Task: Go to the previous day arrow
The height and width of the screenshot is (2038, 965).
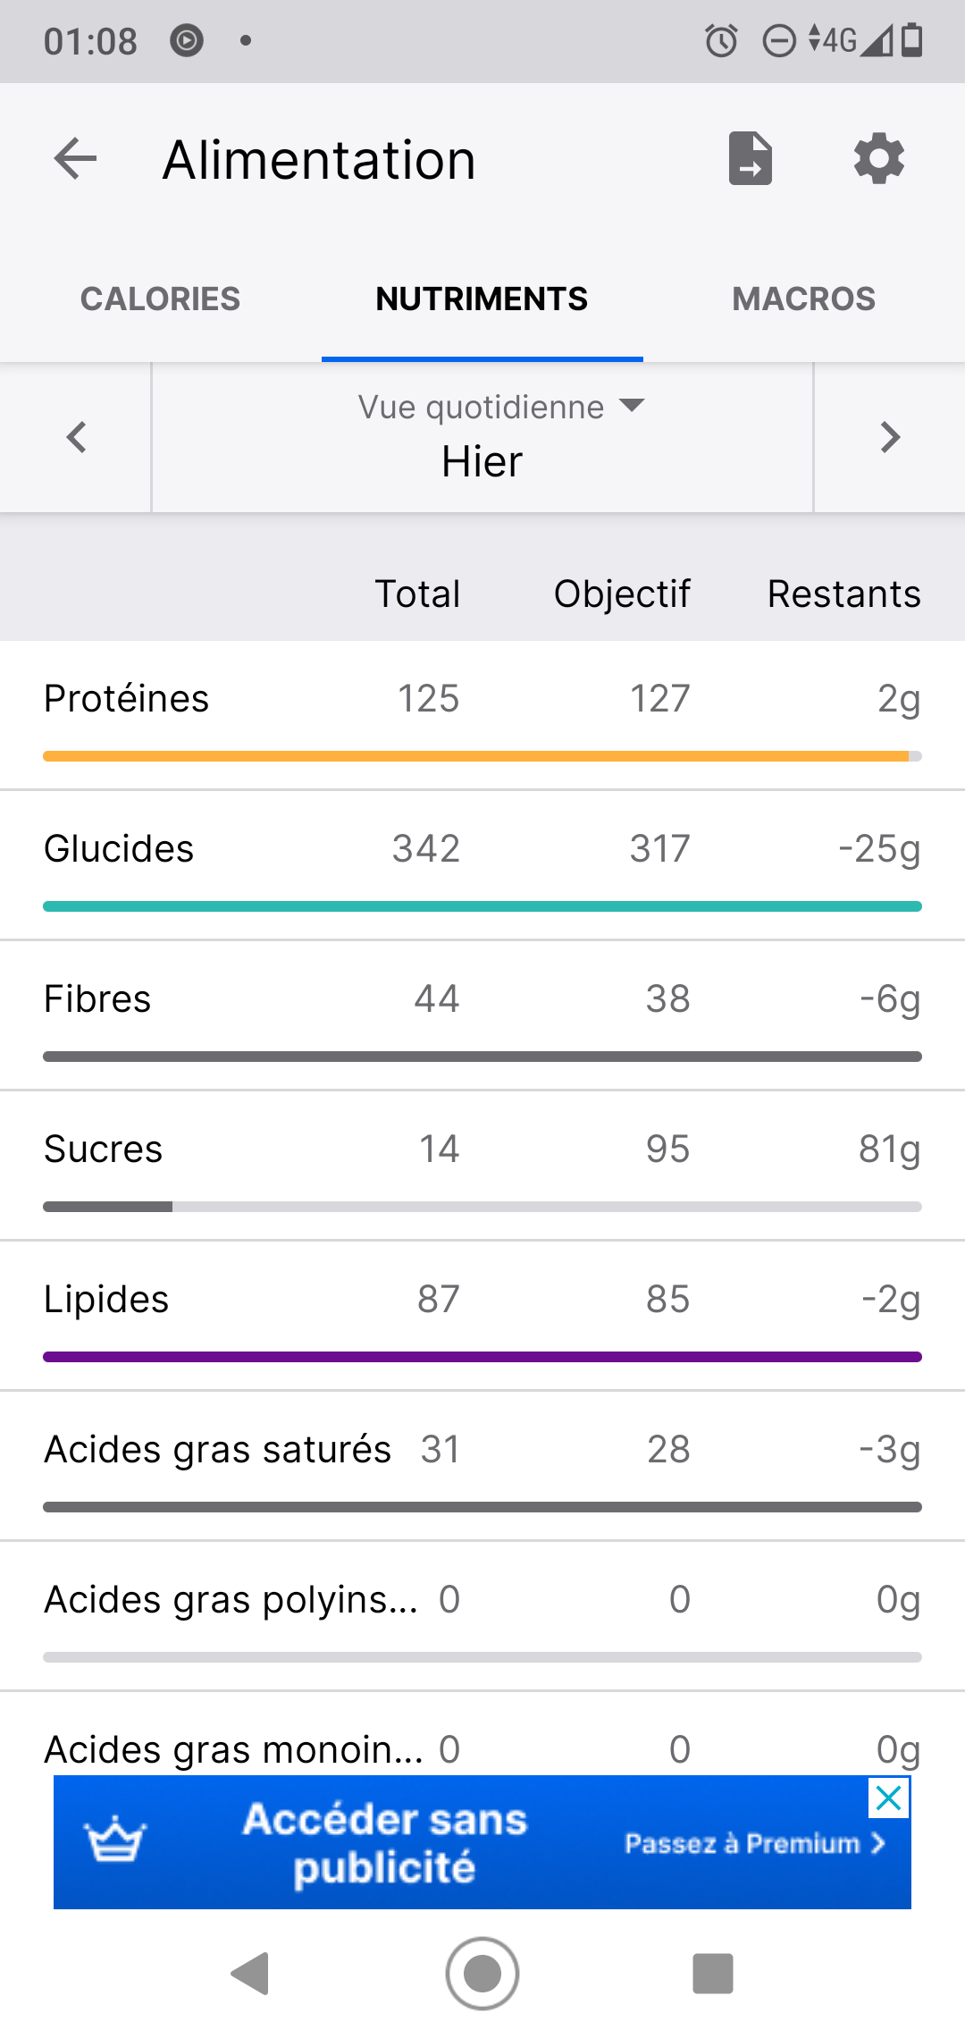Action: tap(77, 437)
